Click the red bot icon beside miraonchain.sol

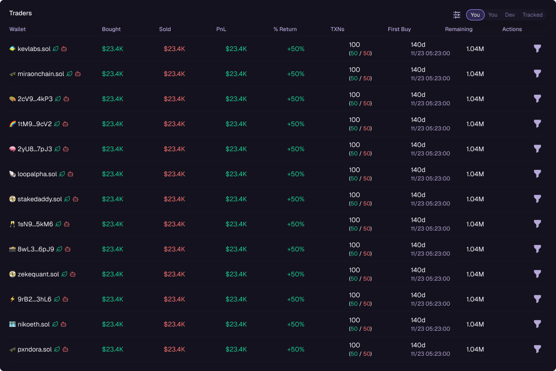coord(78,74)
